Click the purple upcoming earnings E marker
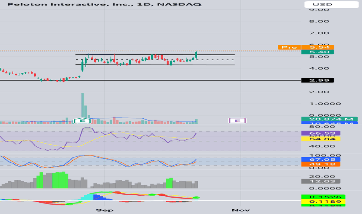362x214 pixels. (x=237, y=121)
